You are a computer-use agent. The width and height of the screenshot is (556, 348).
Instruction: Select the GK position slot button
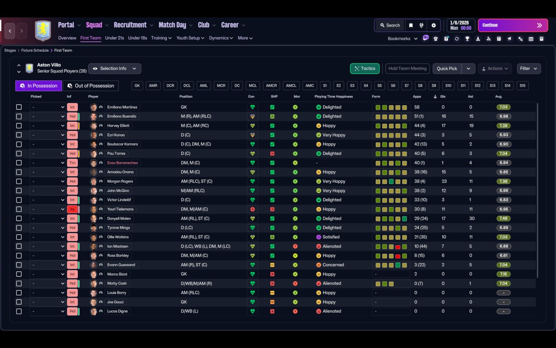[137, 86]
